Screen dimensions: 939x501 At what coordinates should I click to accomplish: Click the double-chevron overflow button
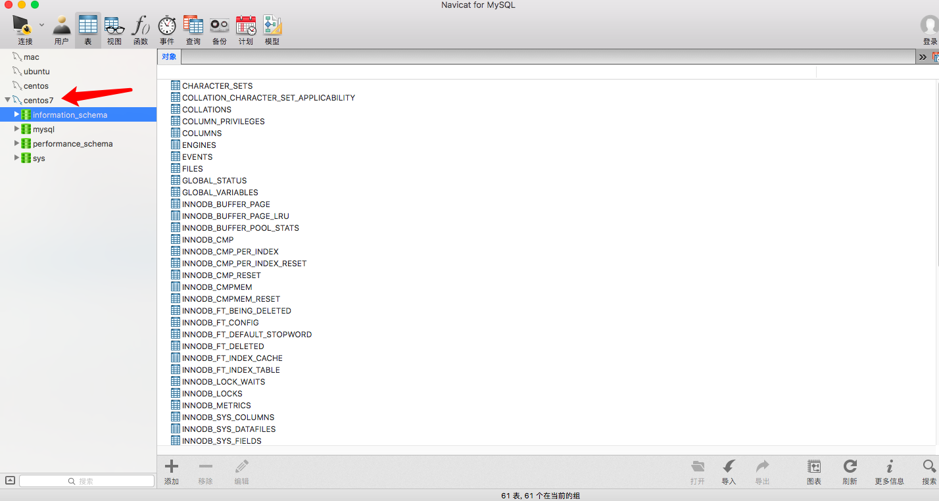[923, 57]
